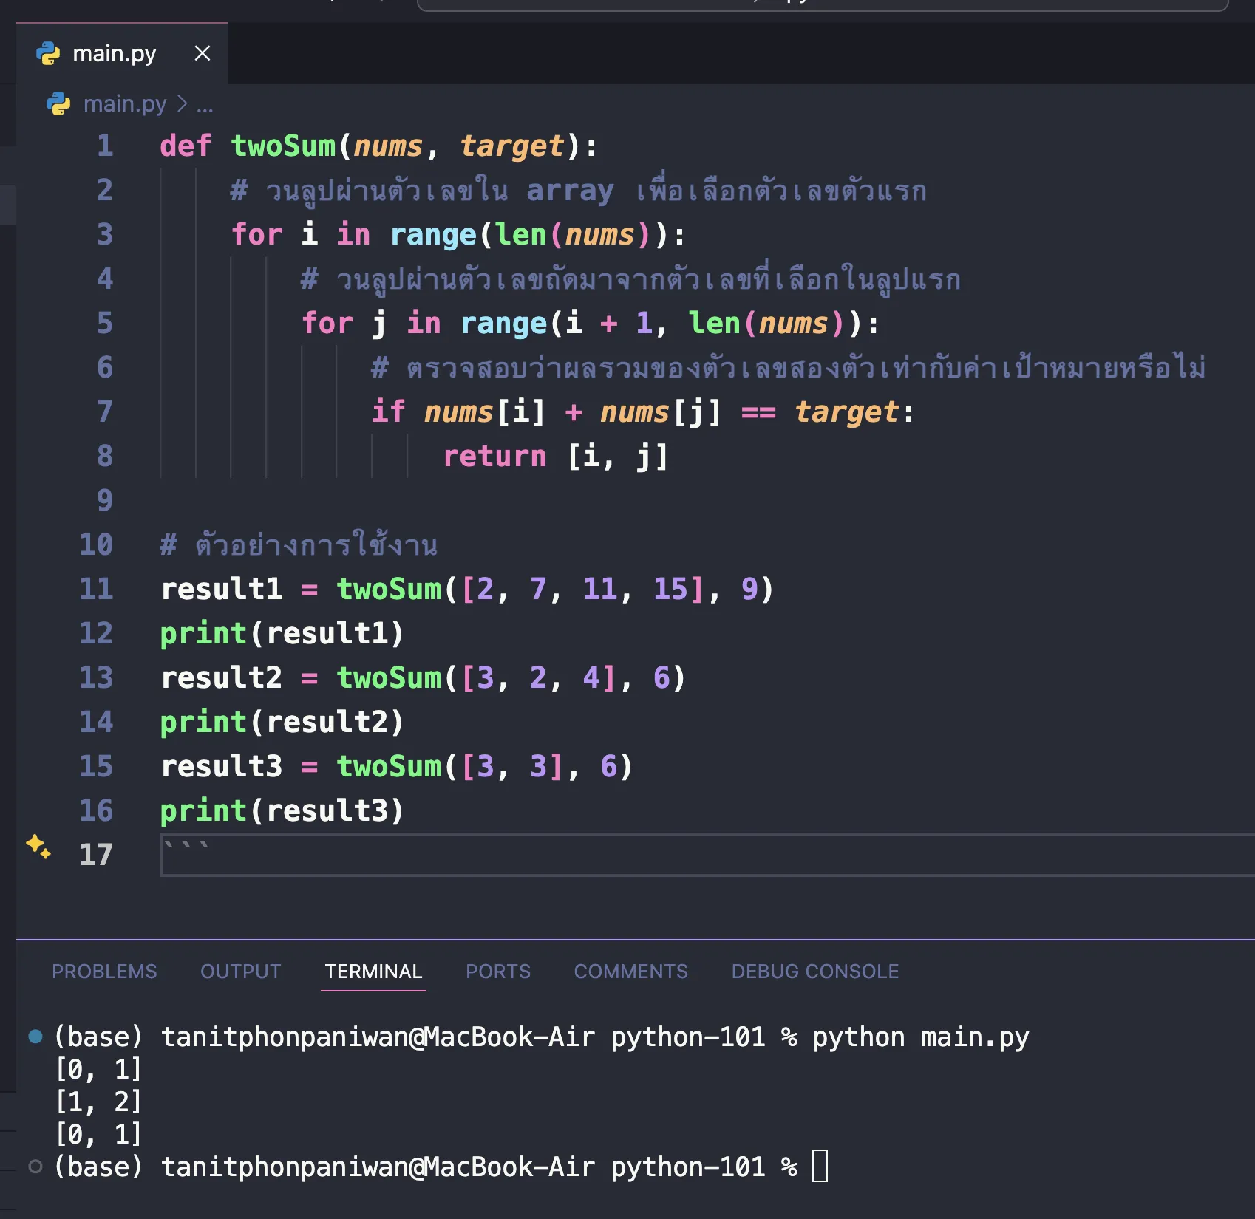Open the COMMENTS panel tab
1255x1219 pixels.
tap(631, 971)
